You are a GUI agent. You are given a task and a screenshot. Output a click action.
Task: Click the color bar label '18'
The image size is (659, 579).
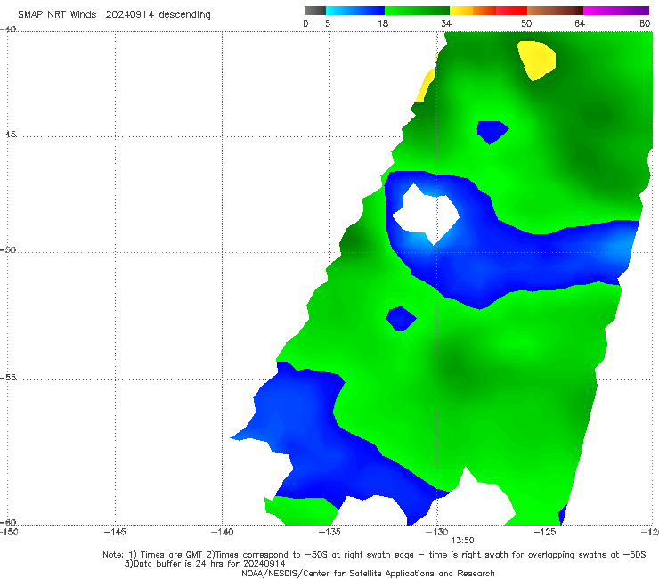click(383, 23)
